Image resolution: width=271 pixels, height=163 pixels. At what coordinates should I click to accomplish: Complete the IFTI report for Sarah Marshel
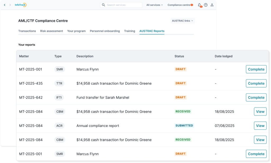pos(256,97)
